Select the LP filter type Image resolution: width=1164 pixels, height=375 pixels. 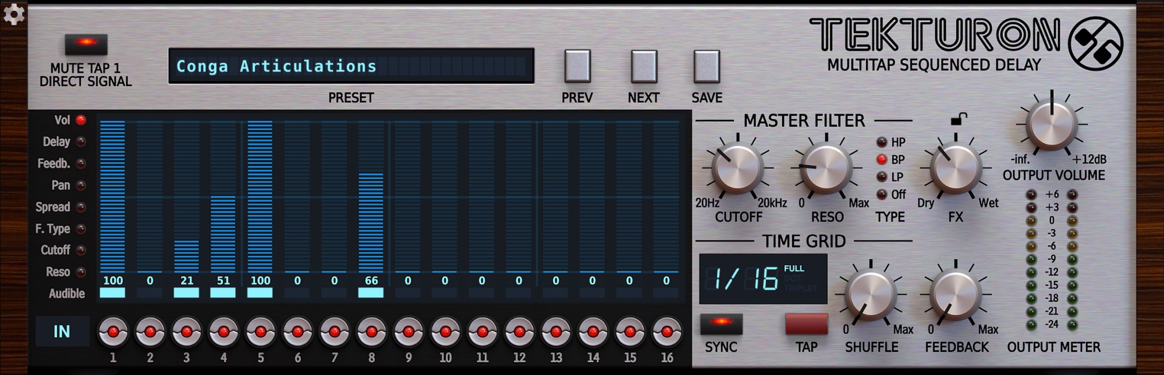point(882,177)
